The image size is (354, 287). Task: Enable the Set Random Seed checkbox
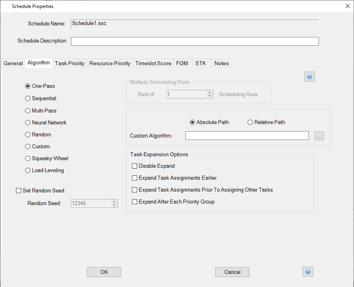point(18,190)
